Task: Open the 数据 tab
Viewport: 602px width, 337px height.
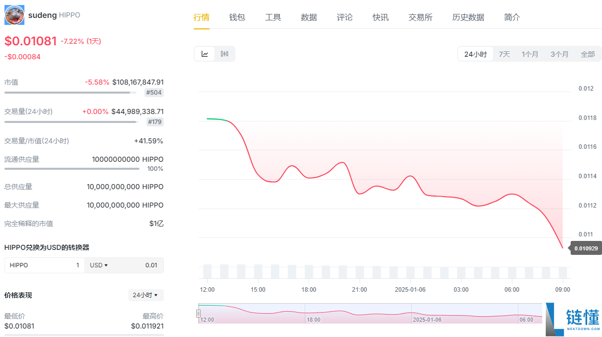Action: coord(309,17)
